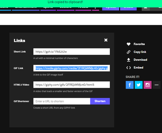Click the Copy link label
Image resolution: width=162 pixels, height=133 pixels.
(x=140, y=52)
